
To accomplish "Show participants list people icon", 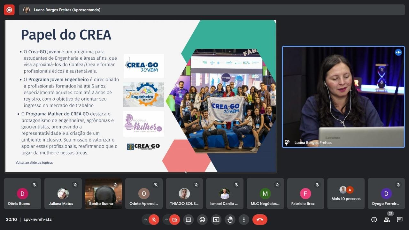I will point(387,219).
